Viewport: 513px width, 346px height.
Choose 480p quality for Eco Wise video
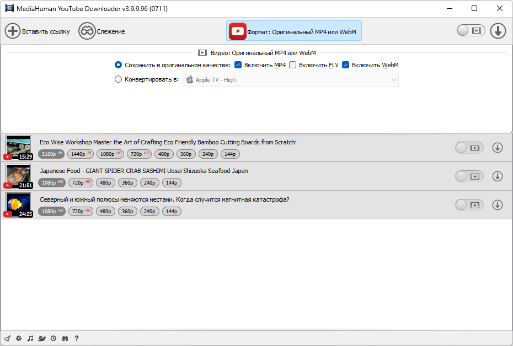point(164,154)
